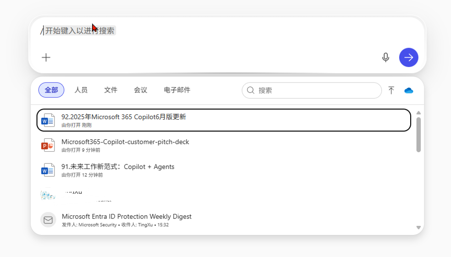This screenshot has width=451, height=257.
Task: Select the 全部 tab
Action: (51, 90)
